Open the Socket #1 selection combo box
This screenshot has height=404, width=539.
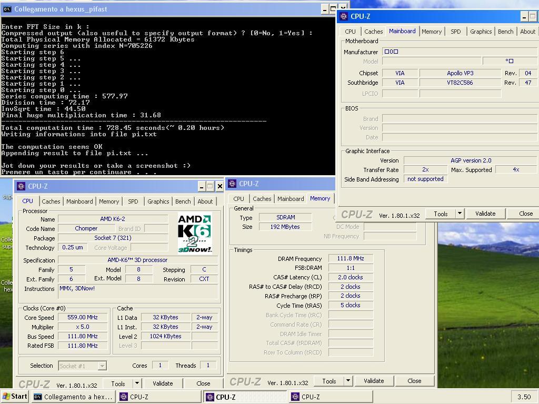click(x=83, y=366)
